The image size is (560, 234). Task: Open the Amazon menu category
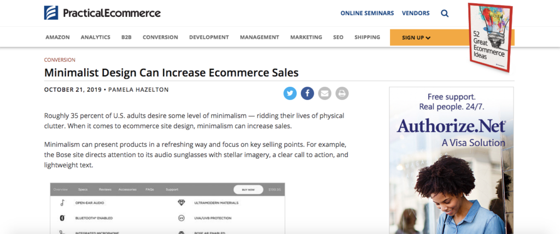coord(57,37)
